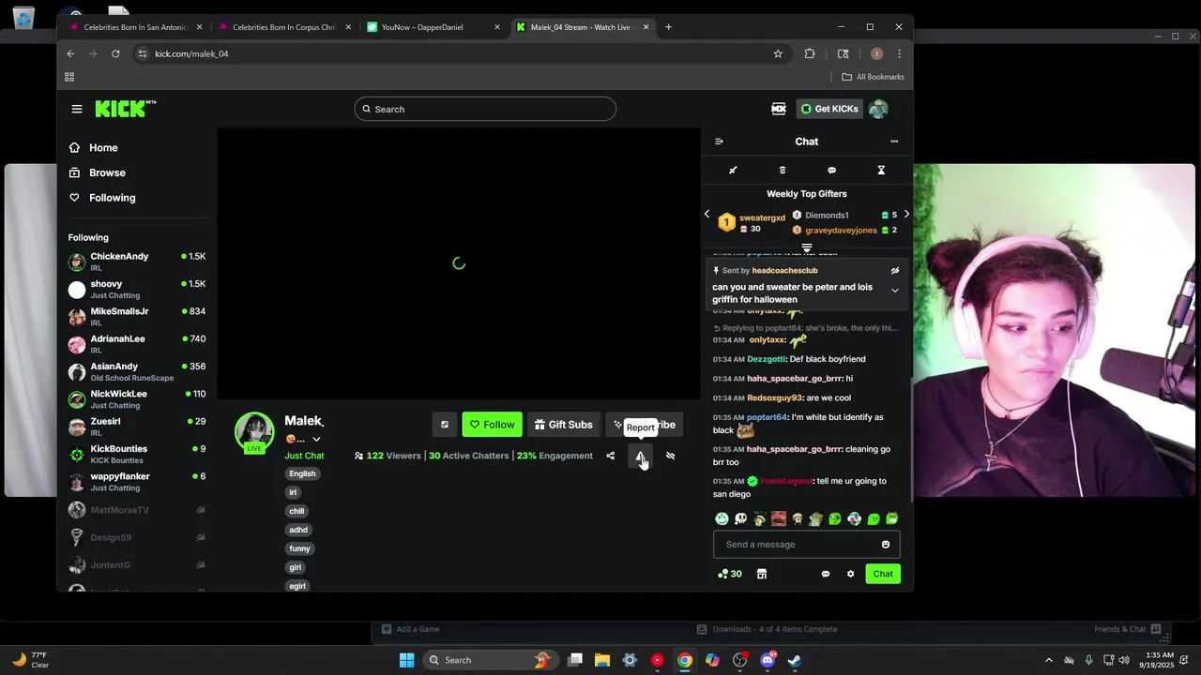Open the emoji picker in message box
1201x675 pixels.
[x=885, y=545]
